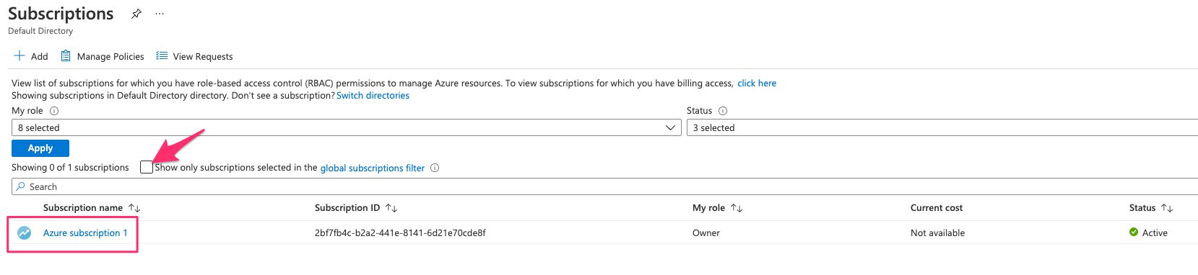The image size is (1198, 275).
Task: Click the Manage Policies clipboard icon
Action: pos(66,55)
